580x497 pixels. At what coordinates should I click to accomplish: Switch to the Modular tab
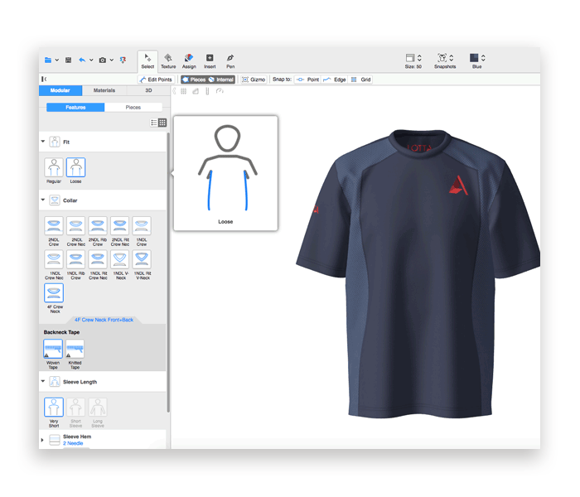pyautogui.click(x=60, y=90)
